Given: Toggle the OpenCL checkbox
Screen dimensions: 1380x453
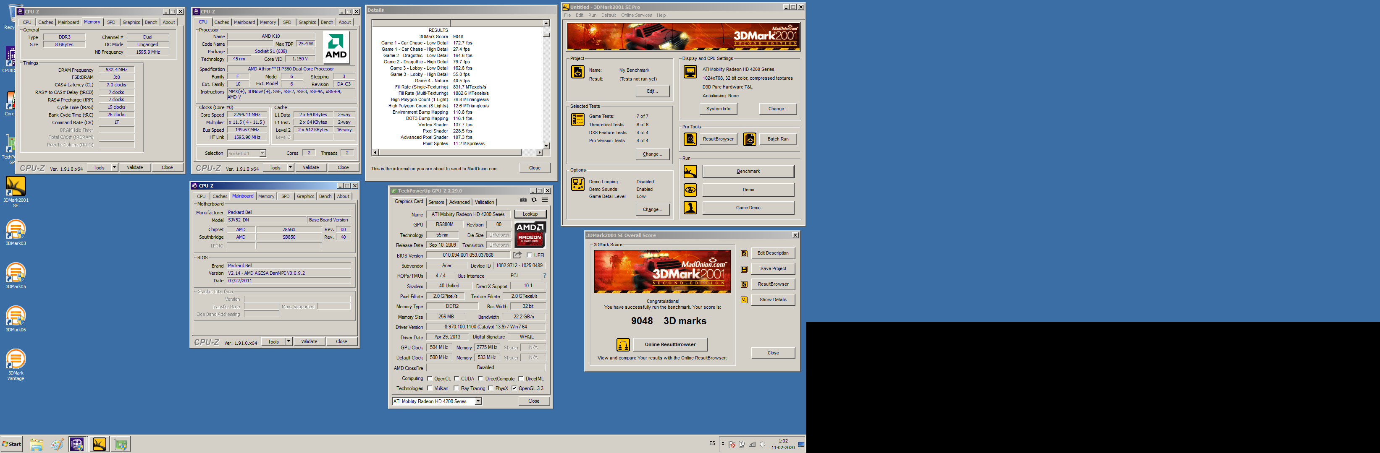Looking at the screenshot, I should point(430,379).
